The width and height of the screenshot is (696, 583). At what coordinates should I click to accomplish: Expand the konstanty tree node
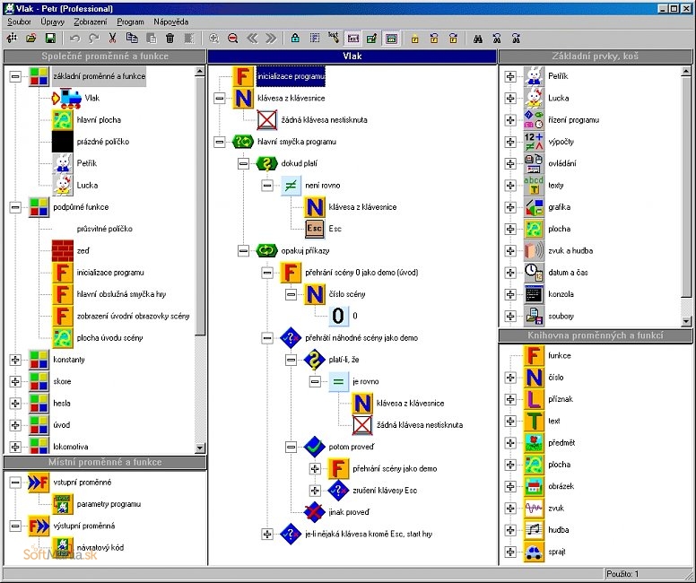click(14, 360)
